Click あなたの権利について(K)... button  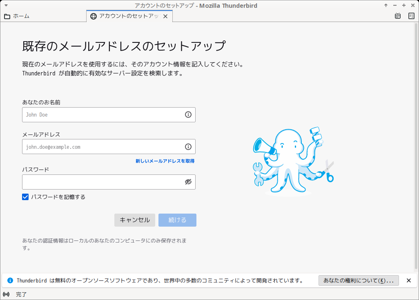coord(359,280)
